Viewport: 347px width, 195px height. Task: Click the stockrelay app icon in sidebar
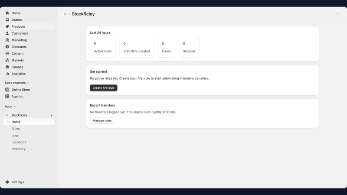click(x=7, y=115)
